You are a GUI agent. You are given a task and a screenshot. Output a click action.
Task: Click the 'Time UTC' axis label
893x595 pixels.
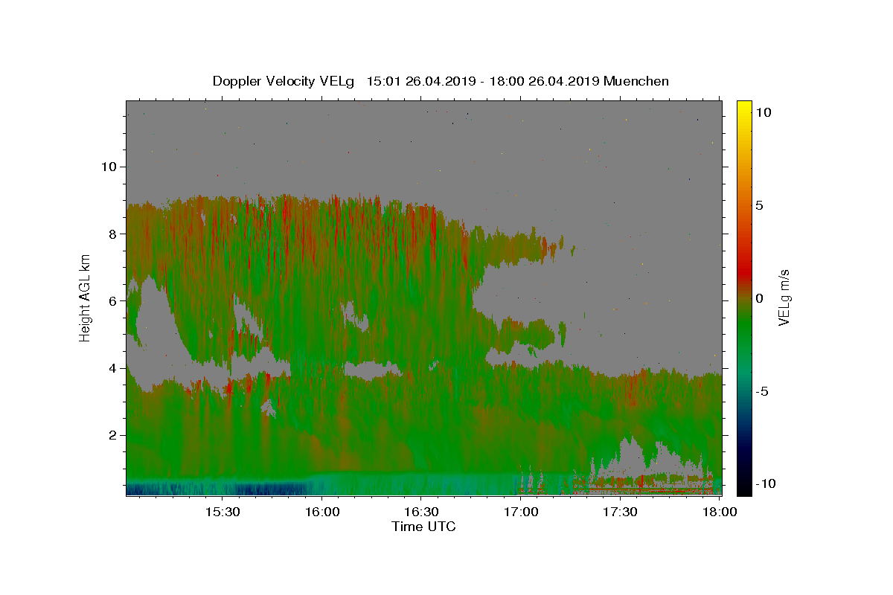(x=423, y=527)
